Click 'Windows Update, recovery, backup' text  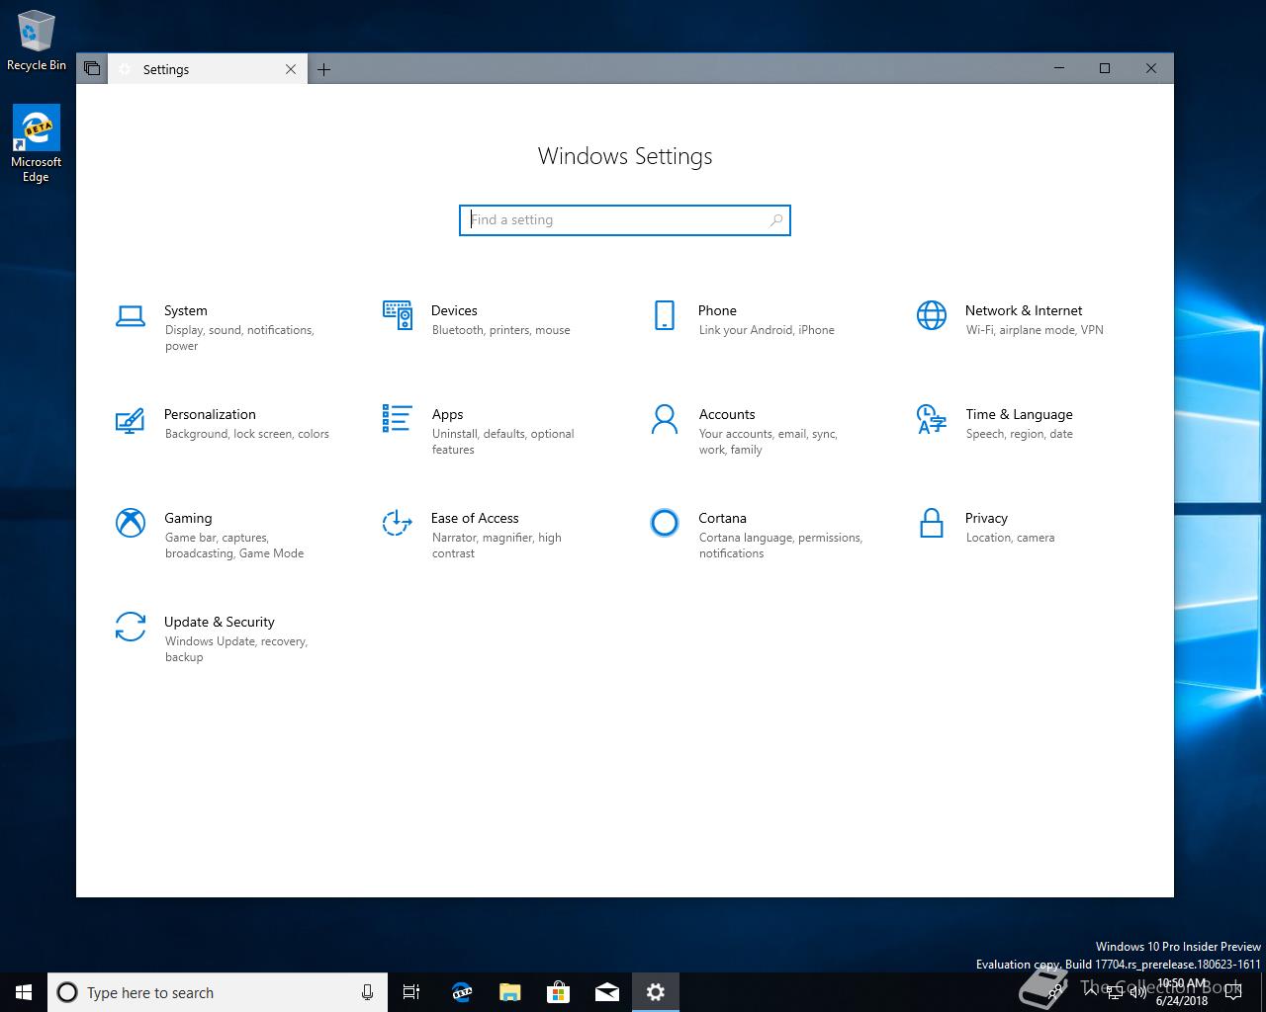click(x=236, y=649)
